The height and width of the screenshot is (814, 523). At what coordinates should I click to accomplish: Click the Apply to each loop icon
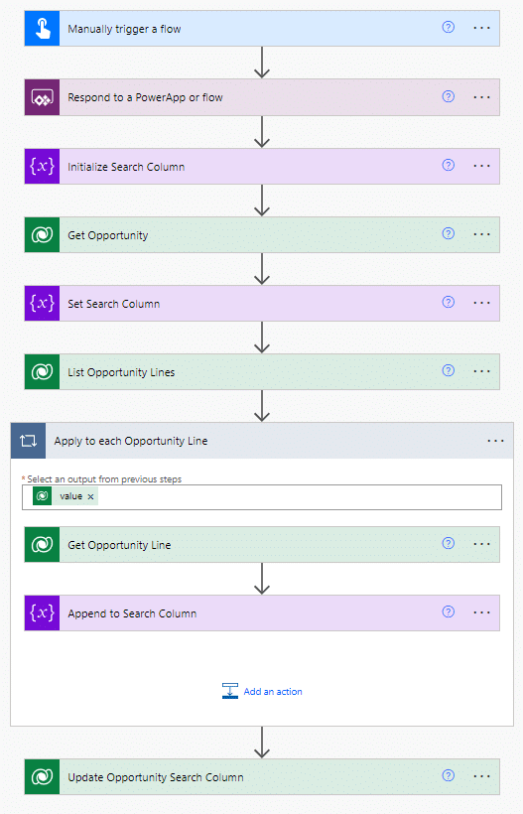pos(28,441)
